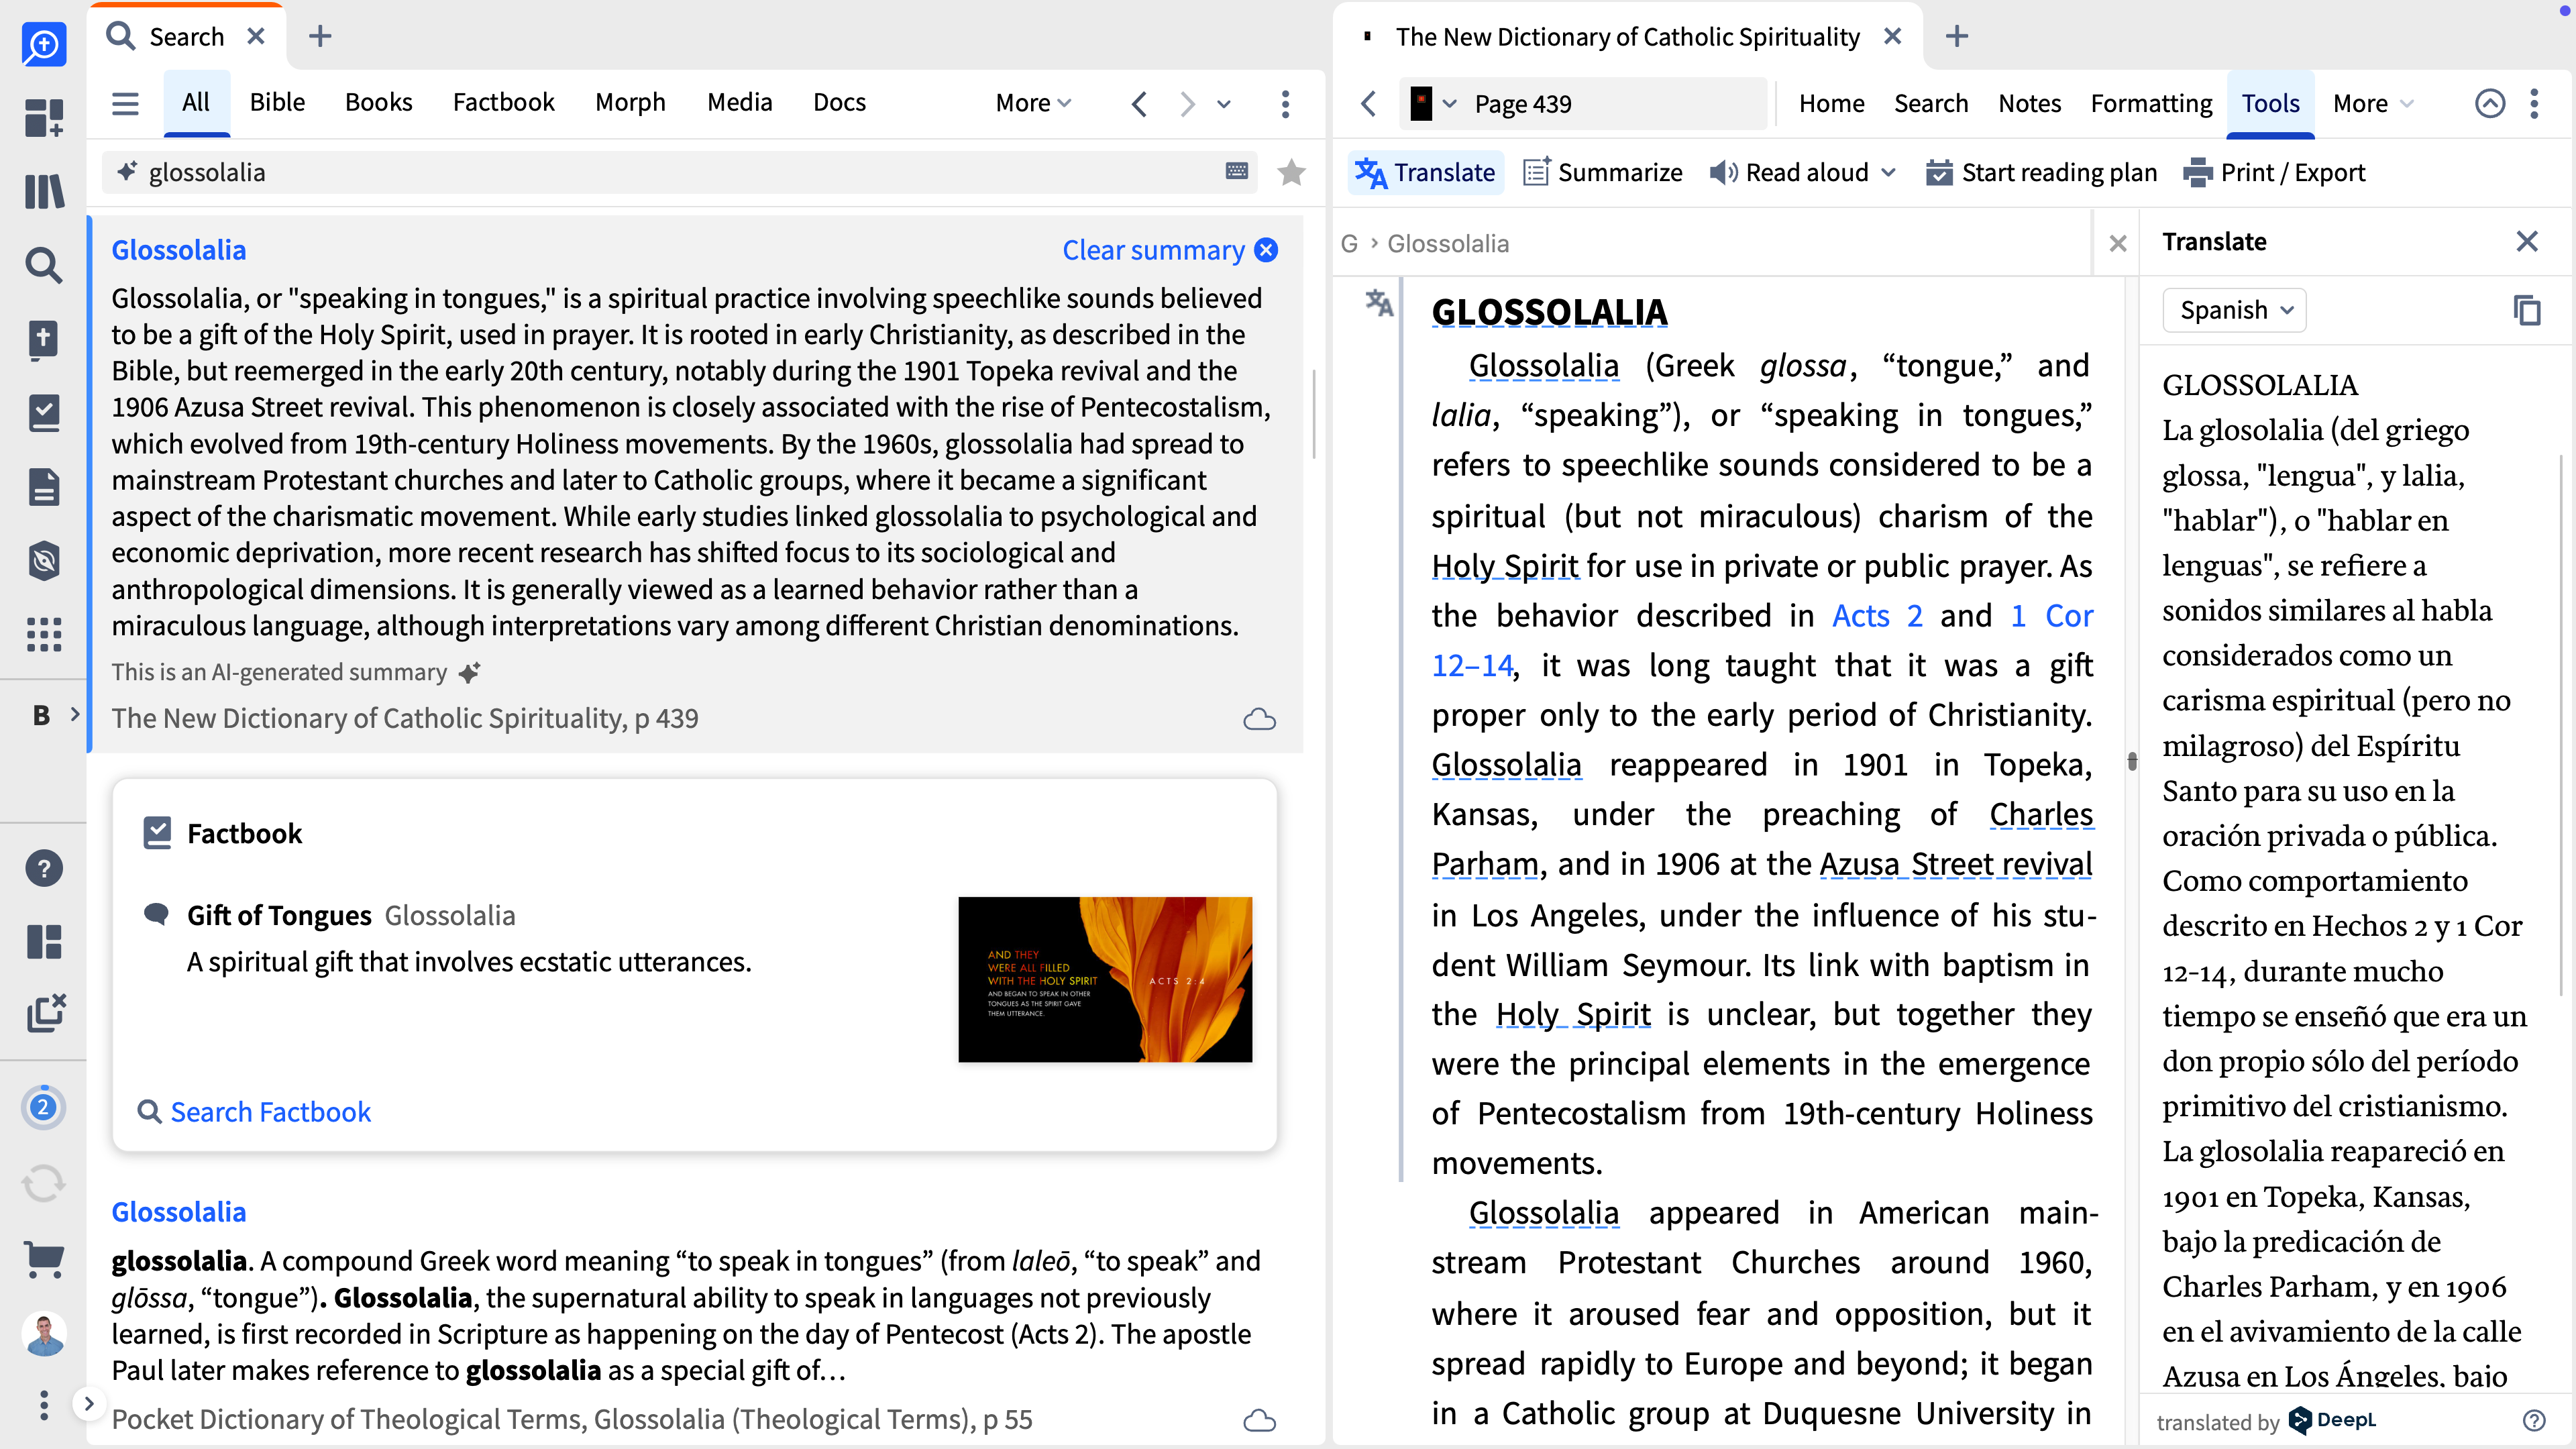Open the Gift of Tongues thumbnail image
The width and height of the screenshot is (2576, 1449).
pyautogui.click(x=1105, y=979)
